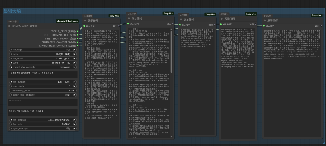The image size is (326, 146).
Task: Collapse the 0.125秒 展示任何 node via title dot
Action: tap(265, 21)
